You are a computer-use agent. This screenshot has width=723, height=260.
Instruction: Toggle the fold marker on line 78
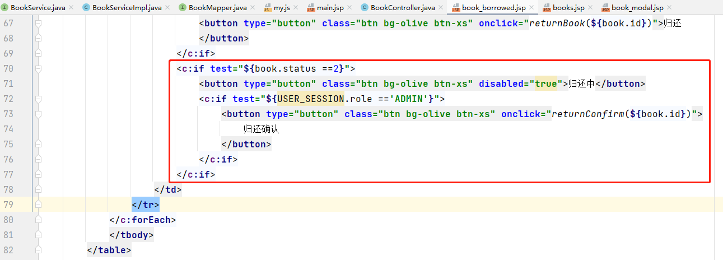coord(38,189)
